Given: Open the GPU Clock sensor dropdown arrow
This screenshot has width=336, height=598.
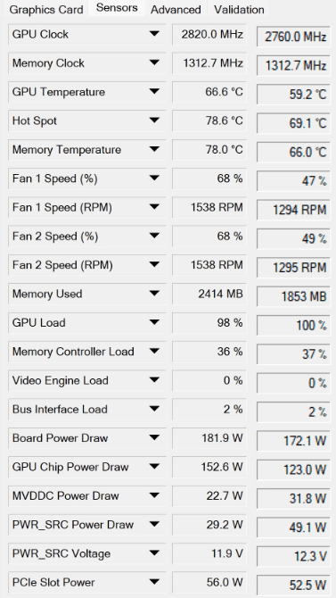Looking at the screenshot, I should click(x=154, y=34).
